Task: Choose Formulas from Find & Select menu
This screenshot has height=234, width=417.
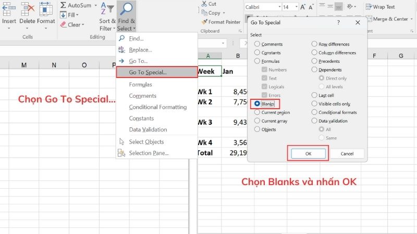Action: point(157,84)
